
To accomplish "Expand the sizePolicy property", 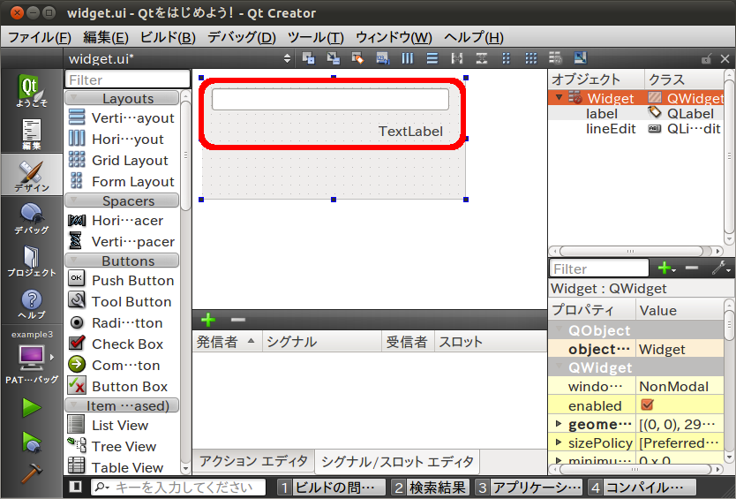I will coord(558,443).
